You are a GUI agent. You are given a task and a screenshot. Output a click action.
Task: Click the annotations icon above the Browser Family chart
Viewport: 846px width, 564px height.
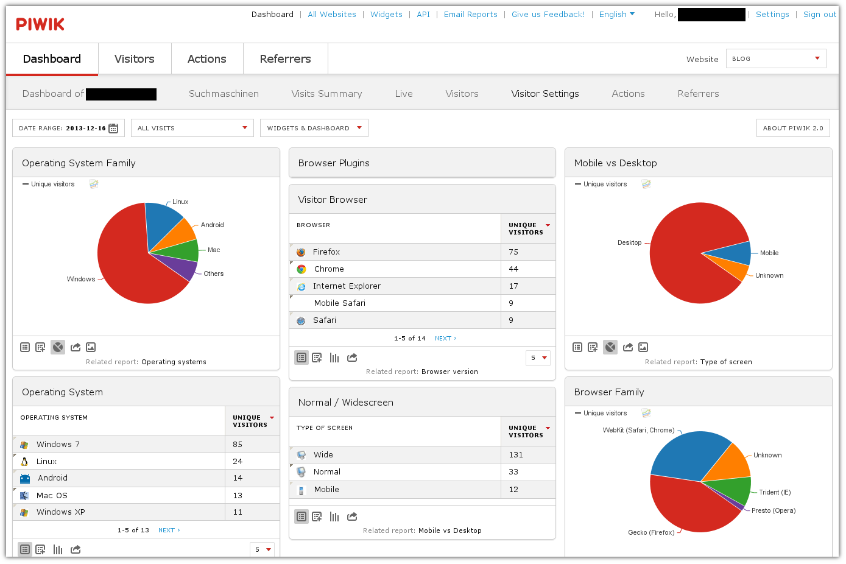coord(646,413)
